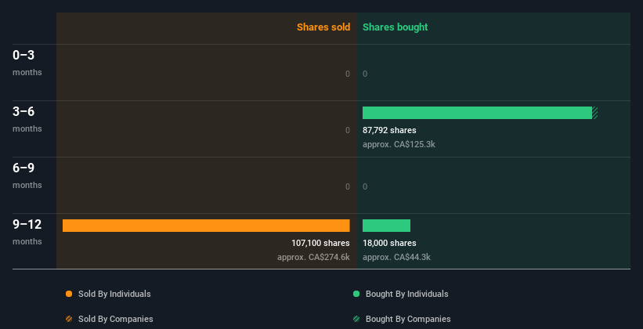
Task: Select the Sold By Individuals legend label
Action: click(114, 294)
